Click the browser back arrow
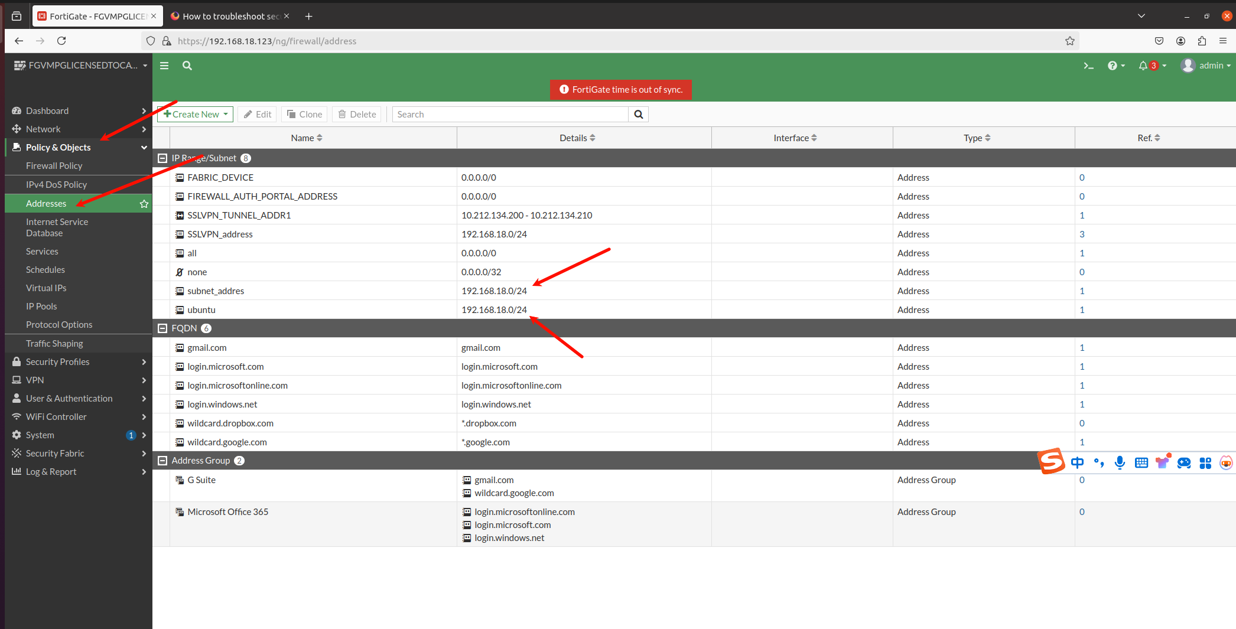This screenshot has height=629, width=1236. (x=19, y=41)
